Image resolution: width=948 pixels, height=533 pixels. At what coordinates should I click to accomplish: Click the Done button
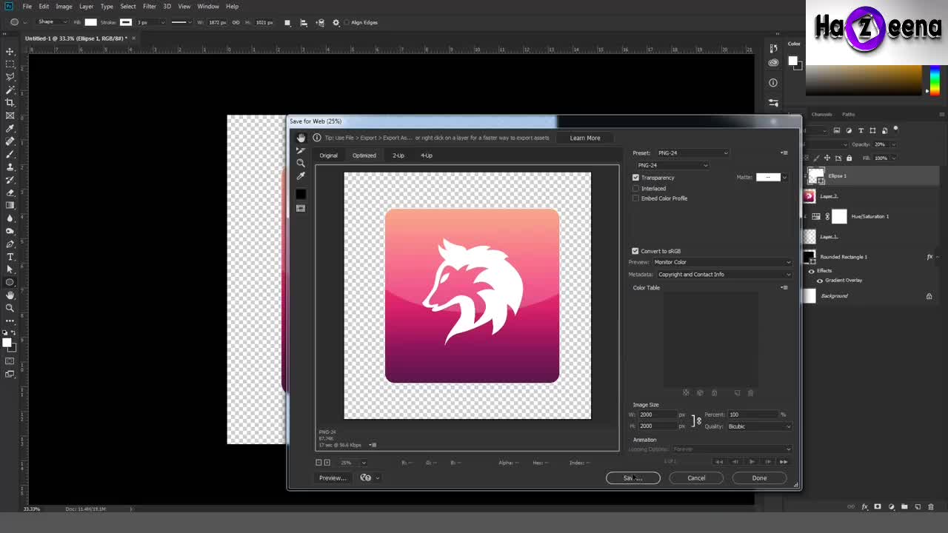pyautogui.click(x=759, y=478)
